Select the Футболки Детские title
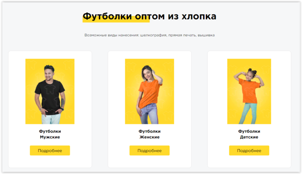Screen dimensions: 302x174 pyautogui.click(x=249, y=134)
